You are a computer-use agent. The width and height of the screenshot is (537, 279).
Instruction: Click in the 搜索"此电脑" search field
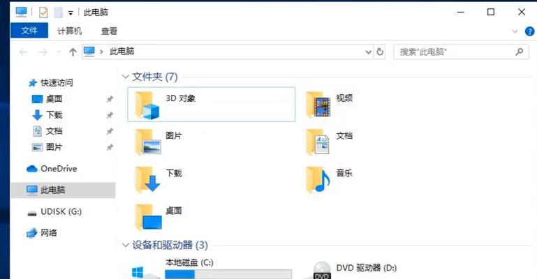pyautogui.click(x=461, y=52)
